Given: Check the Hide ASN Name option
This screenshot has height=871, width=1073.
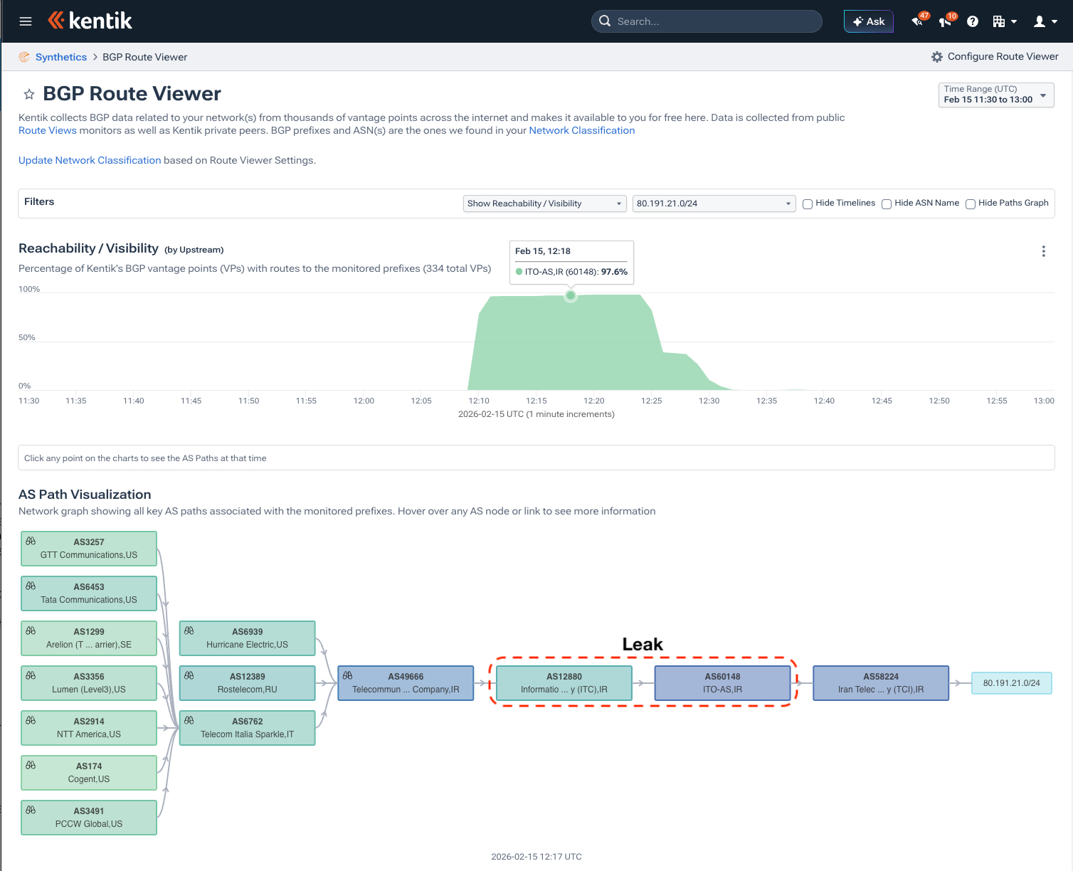Looking at the screenshot, I should click(887, 204).
